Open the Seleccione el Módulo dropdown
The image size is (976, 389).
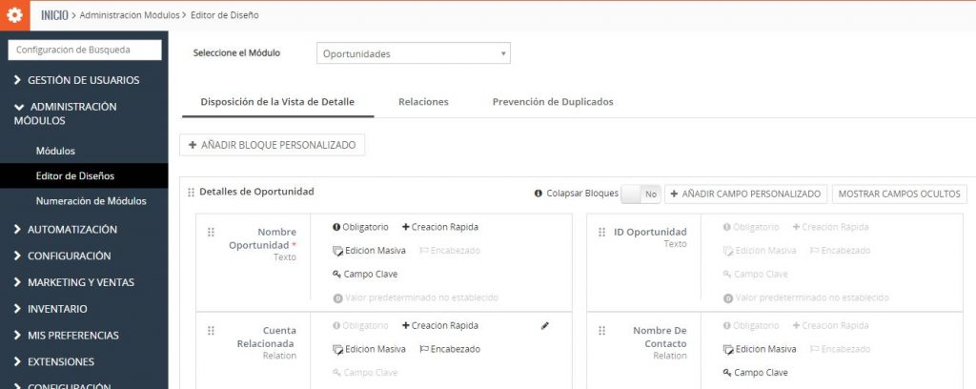pyautogui.click(x=413, y=53)
